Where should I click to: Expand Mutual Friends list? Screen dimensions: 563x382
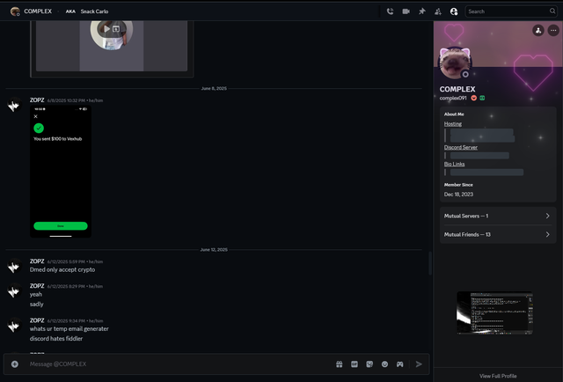click(x=497, y=234)
